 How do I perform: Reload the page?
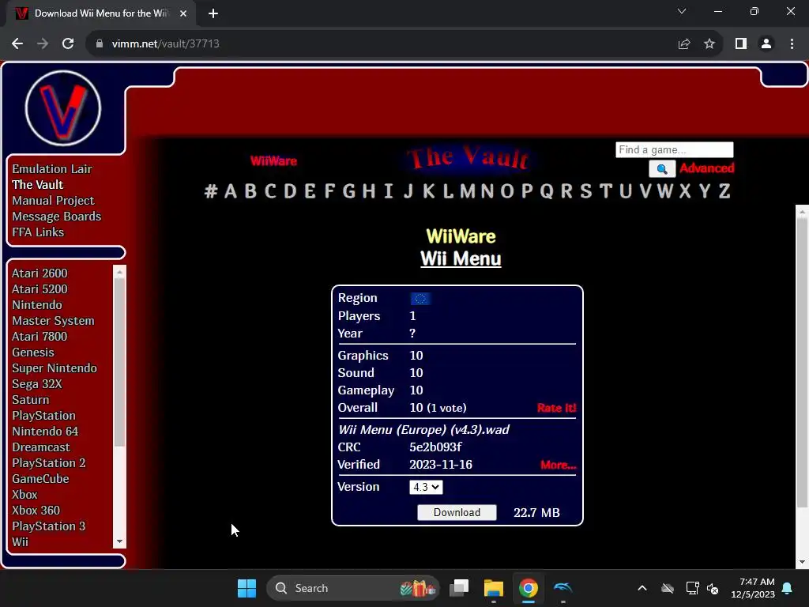[x=68, y=44]
